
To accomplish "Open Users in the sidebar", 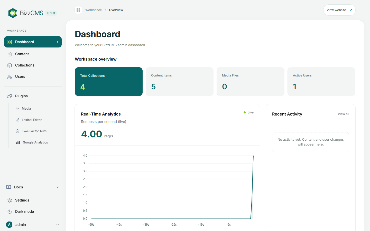I will pyautogui.click(x=33, y=76).
